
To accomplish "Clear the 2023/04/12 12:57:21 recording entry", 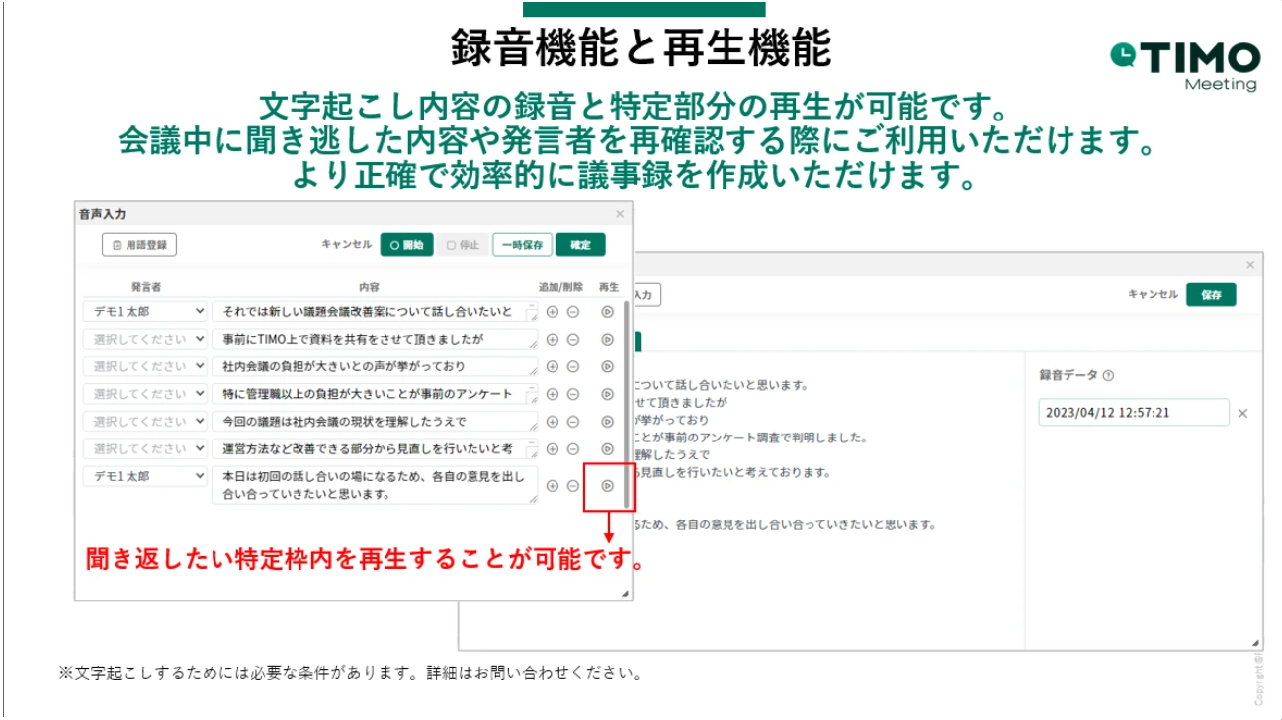I will (1242, 413).
